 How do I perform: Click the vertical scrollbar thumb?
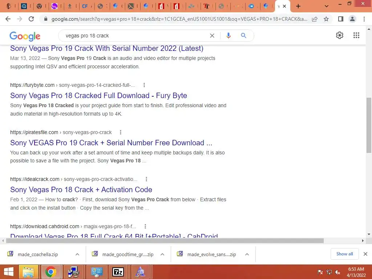[x=369, y=125]
